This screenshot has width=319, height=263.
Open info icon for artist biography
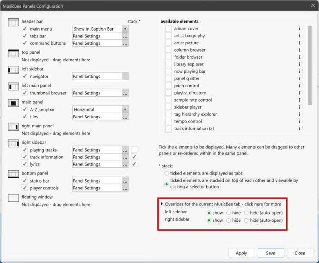[x=300, y=36]
